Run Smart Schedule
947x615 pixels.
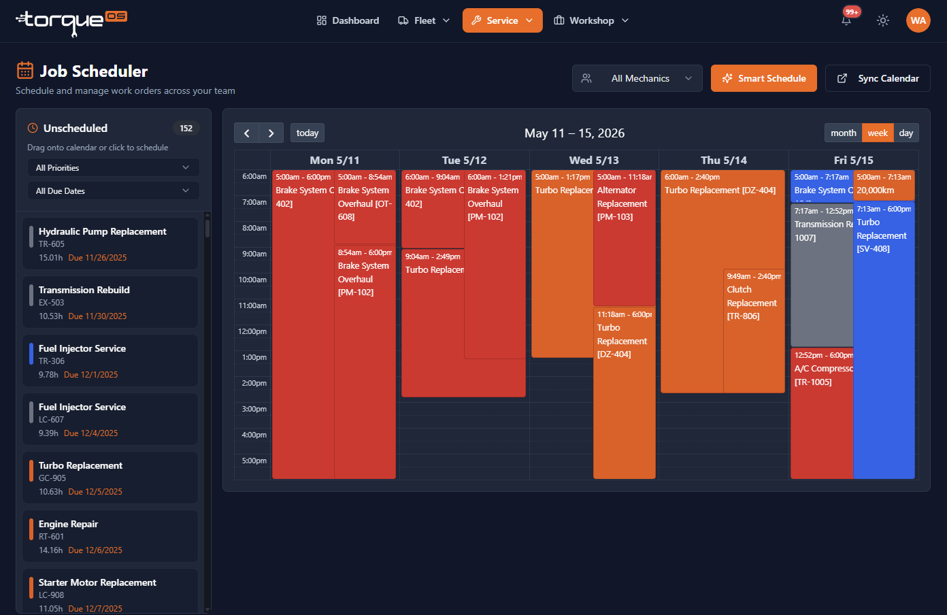[x=763, y=78]
